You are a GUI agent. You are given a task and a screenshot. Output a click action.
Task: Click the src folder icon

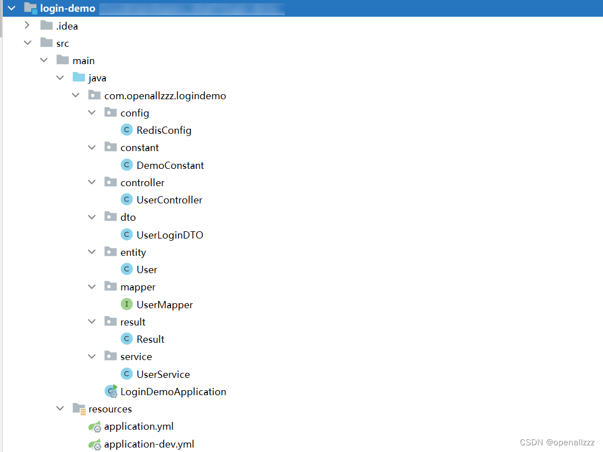(46, 42)
